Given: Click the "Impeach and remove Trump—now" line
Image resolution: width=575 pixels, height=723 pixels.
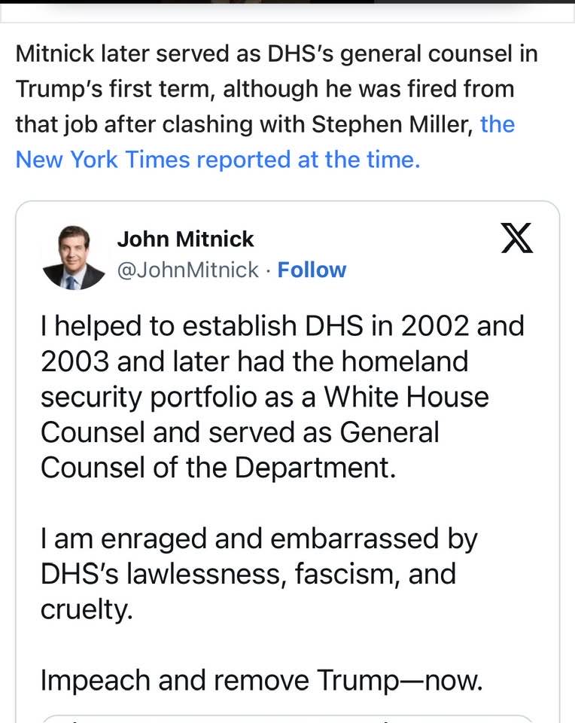Looking at the screenshot, I should coord(260,680).
